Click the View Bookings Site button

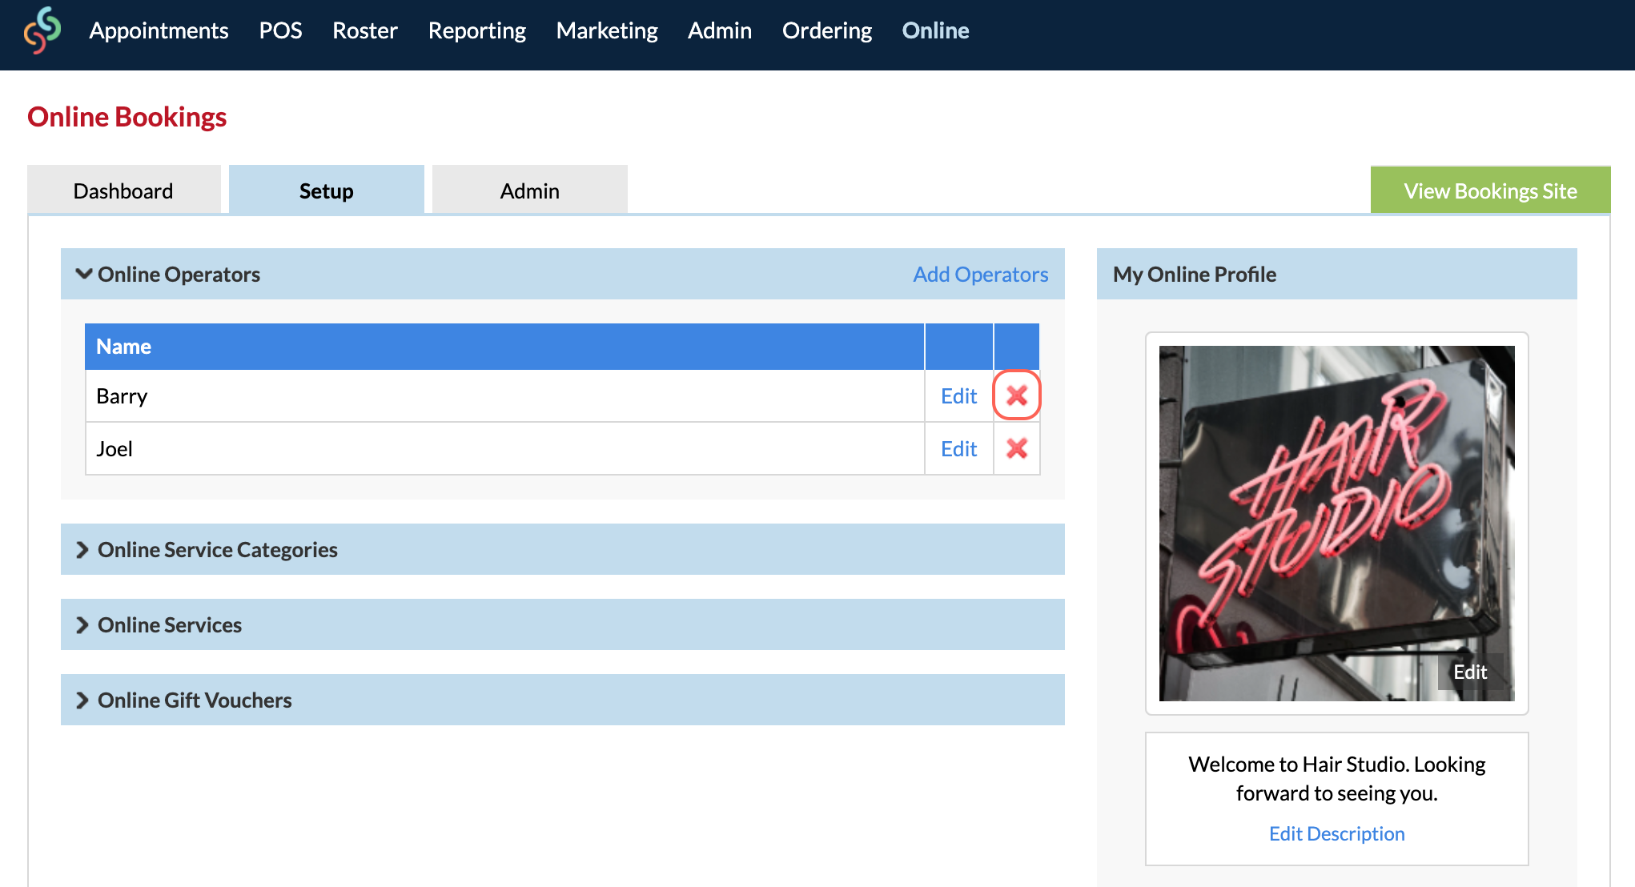(x=1491, y=191)
